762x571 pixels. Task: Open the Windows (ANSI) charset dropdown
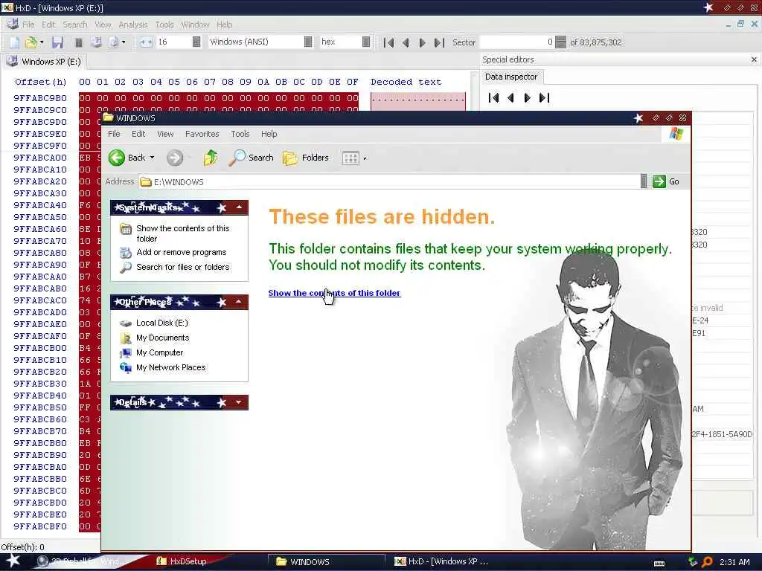point(308,42)
